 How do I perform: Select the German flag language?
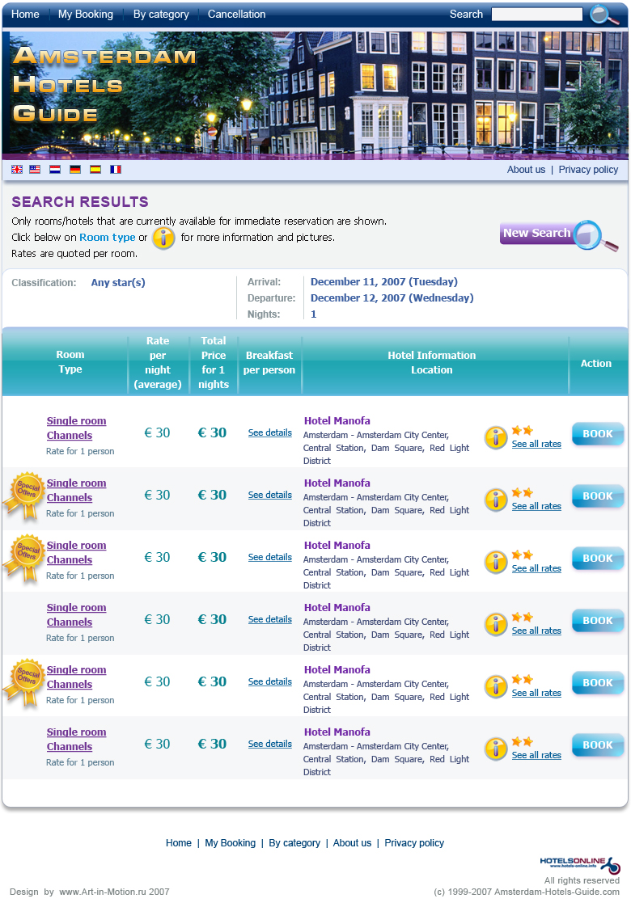click(x=75, y=170)
